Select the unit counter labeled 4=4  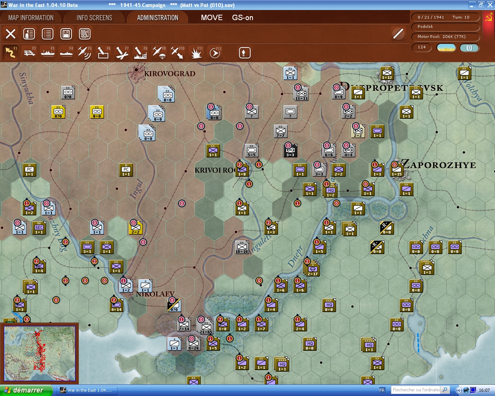(348, 150)
